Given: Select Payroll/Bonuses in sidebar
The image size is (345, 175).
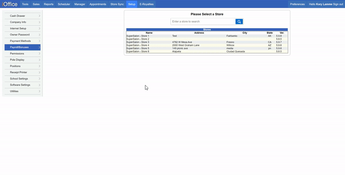Looking at the screenshot, I should [x=22, y=47].
